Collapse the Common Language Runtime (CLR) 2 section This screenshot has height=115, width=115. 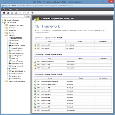35,55
